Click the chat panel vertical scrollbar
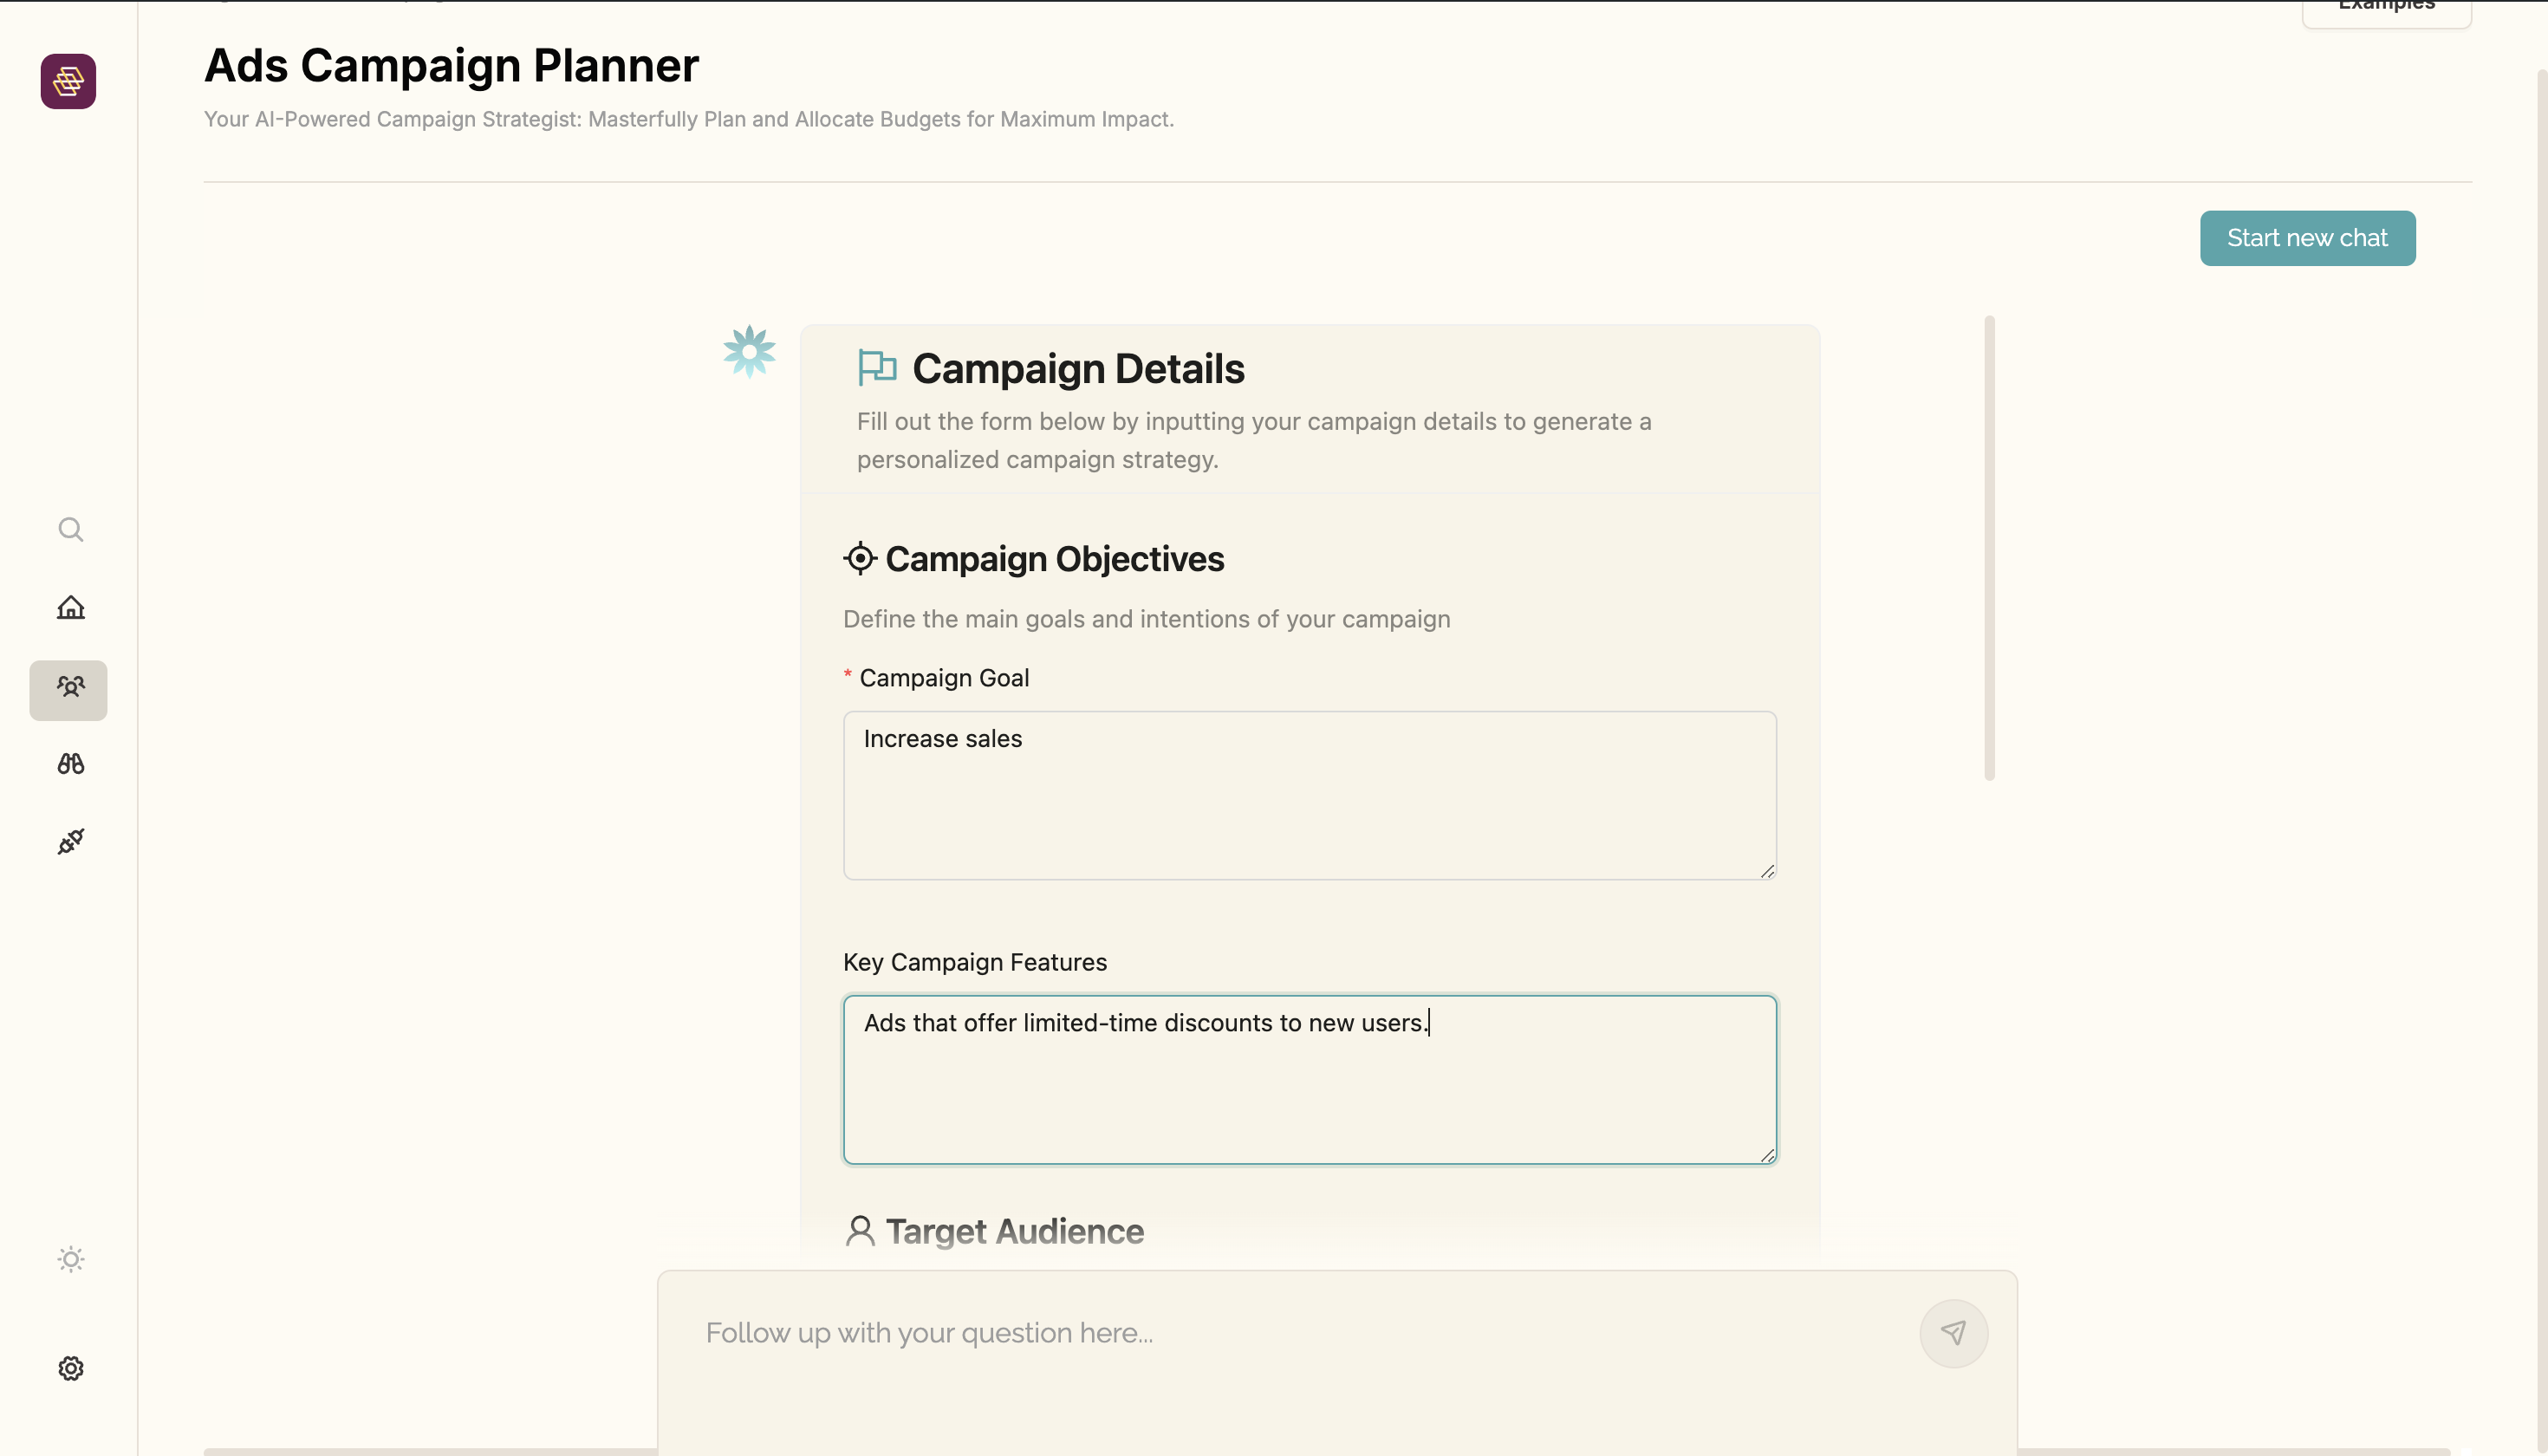The width and height of the screenshot is (2548, 1456). [1989, 548]
